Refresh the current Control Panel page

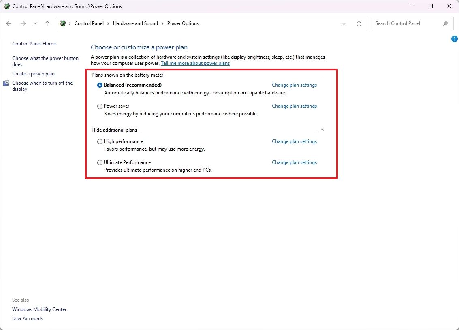(359, 23)
